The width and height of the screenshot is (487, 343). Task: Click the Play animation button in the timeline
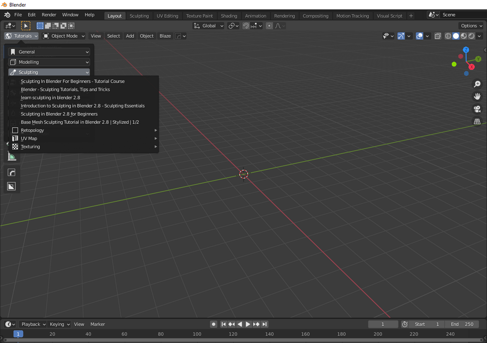[x=248, y=324]
